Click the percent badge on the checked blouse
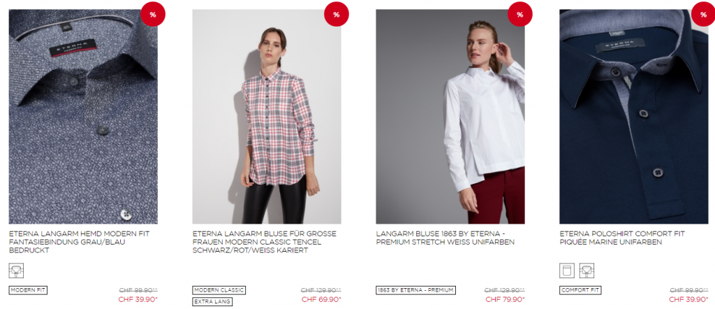 coord(336,14)
